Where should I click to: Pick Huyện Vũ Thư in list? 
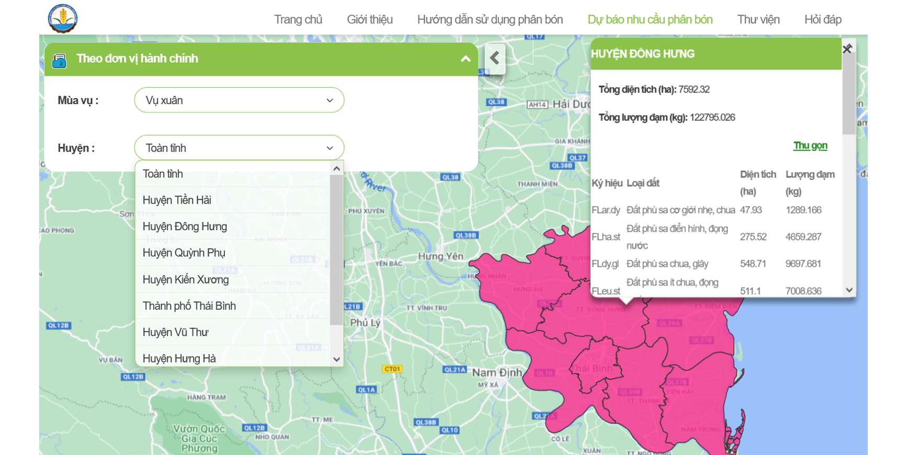(x=175, y=333)
